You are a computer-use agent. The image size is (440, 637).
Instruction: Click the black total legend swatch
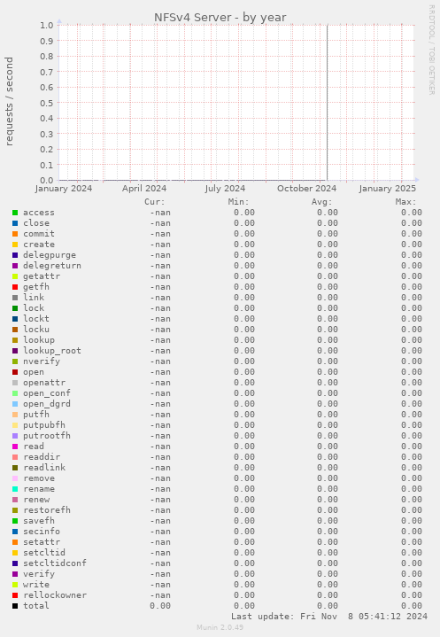15,606
